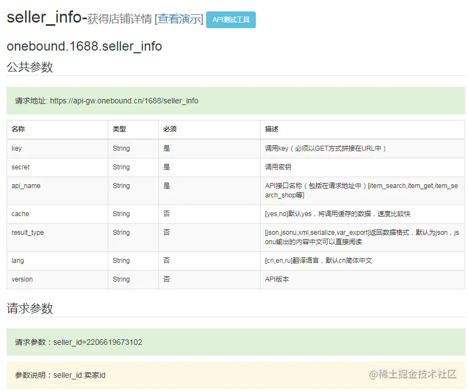Screen dimensions: 468x391
Task: Click the 类型 column header
Action: (133, 129)
